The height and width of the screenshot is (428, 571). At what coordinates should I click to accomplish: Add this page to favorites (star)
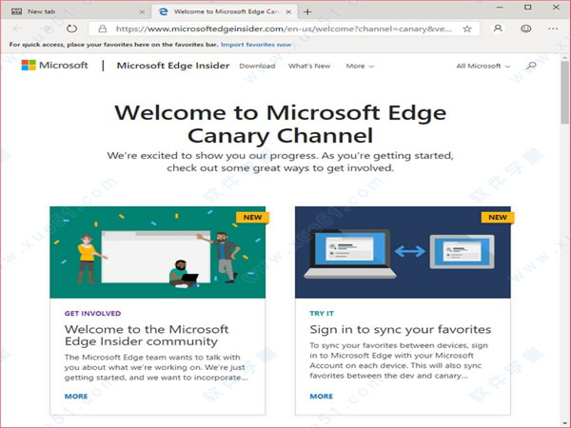467,29
